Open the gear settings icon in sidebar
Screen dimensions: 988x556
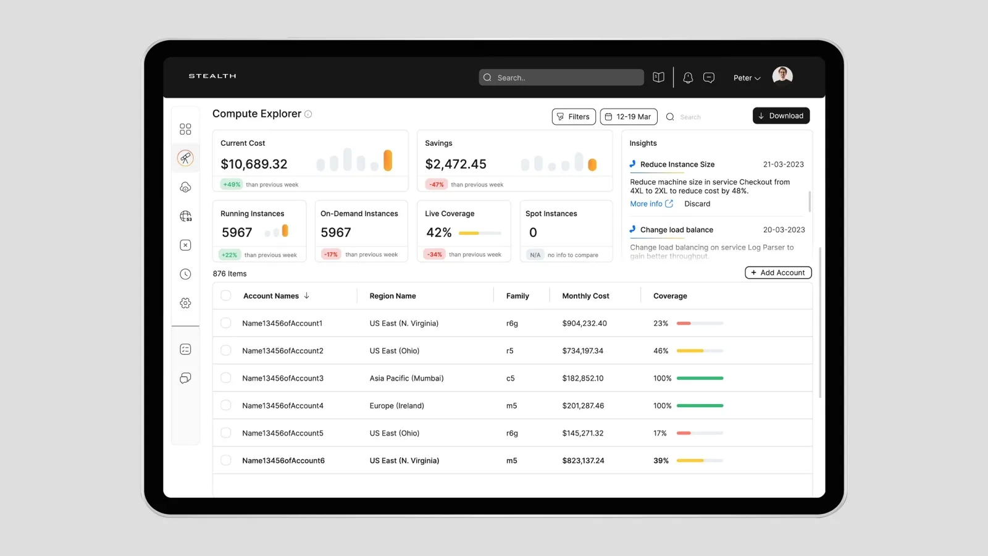185,303
